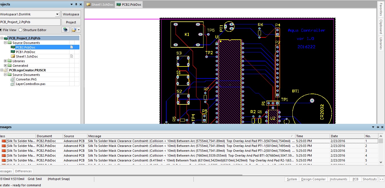Click the compile/layers icon beside Structure Editor

[x=65, y=30]
